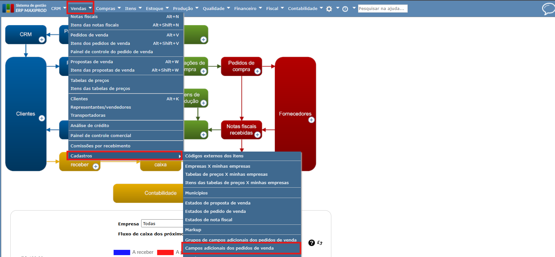Click the plus icon on Clientes block
This screenshot has width=555, height=257.
coord(42,118)
